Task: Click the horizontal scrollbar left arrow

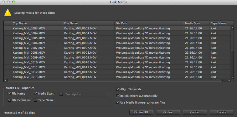Action: (5, 80)
